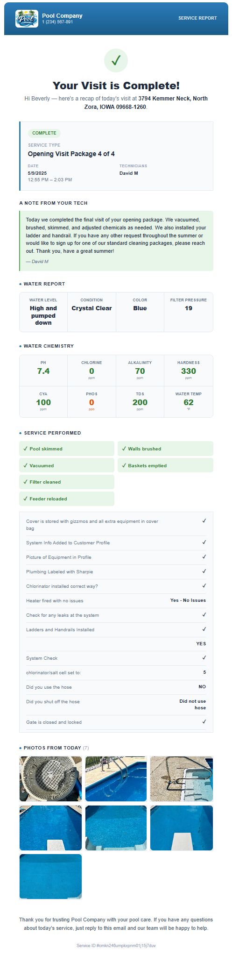Click the large green checkmark circle icon
The width and height of the screenshot is (232, 963).
coord(116,60)
